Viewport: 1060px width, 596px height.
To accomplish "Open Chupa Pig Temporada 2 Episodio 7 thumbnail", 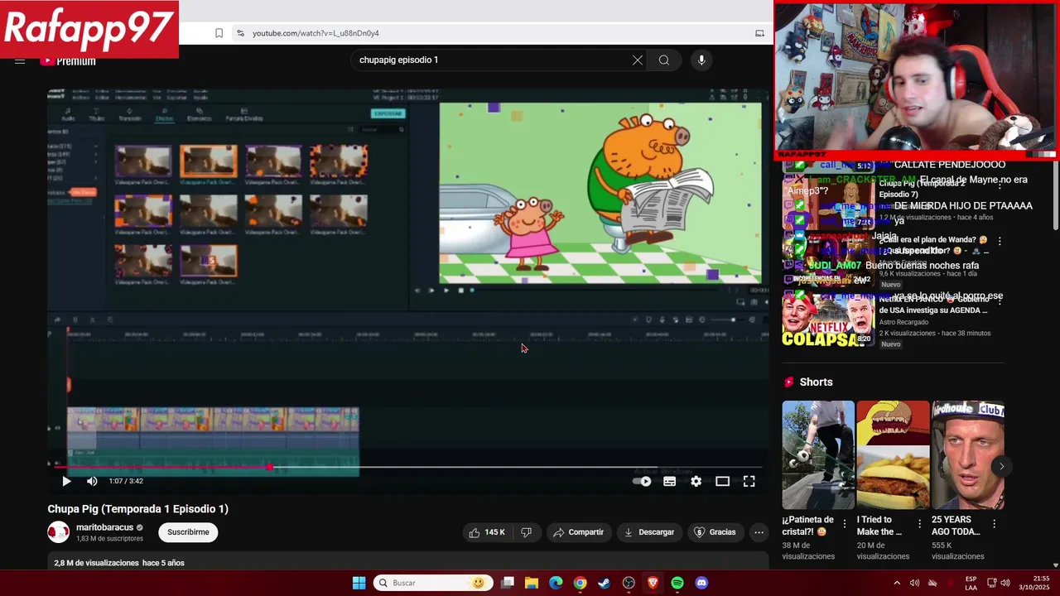I will [x=828, y=203].
